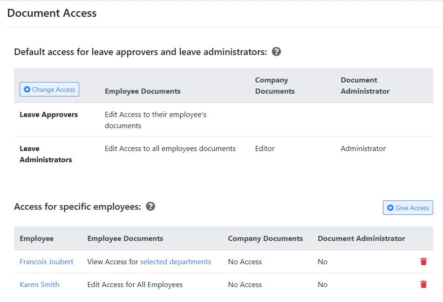Open help for default access section
This screenshot has height=302, width=443.
[276, 52]
